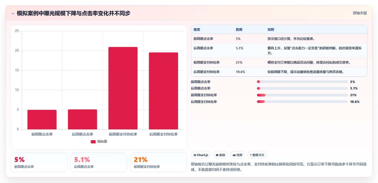Screen dimensions: 378x183
Task: Click the 前周期点击率 x-axis label
Action: pyautogui.click(x=42, y=134)
